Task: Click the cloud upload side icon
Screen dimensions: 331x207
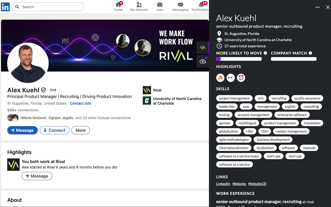Action: point(203,61)
